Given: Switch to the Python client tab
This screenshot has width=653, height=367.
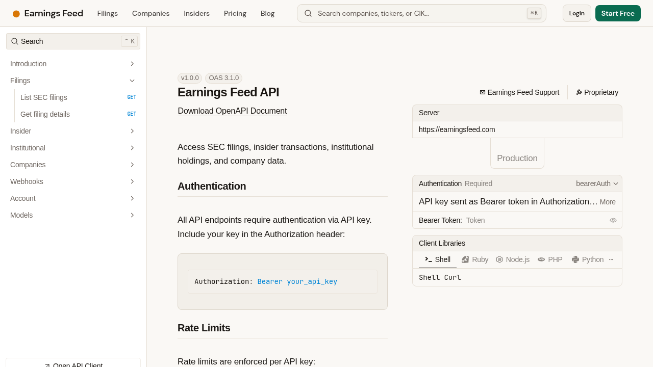Looking at the screenshot, I should point(588,259).
